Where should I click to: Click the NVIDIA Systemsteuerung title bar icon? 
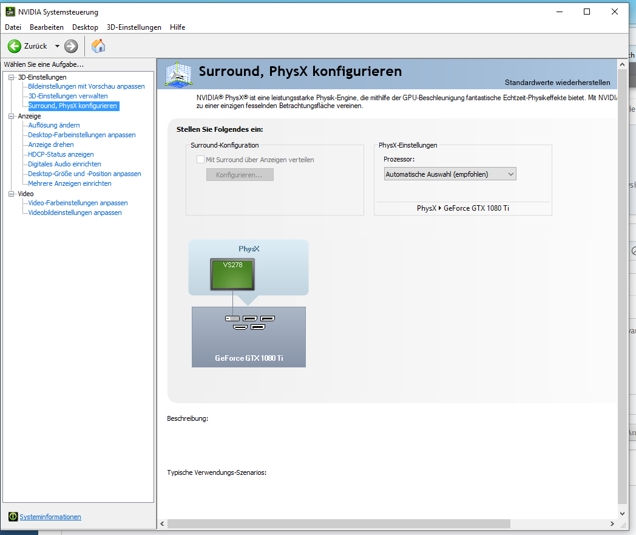(x=10, y=12)
